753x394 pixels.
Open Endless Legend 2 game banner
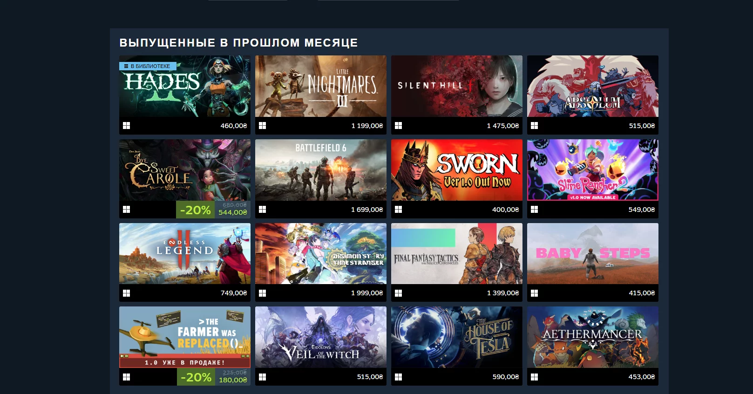pyautogui.click(x=185, y=253)
